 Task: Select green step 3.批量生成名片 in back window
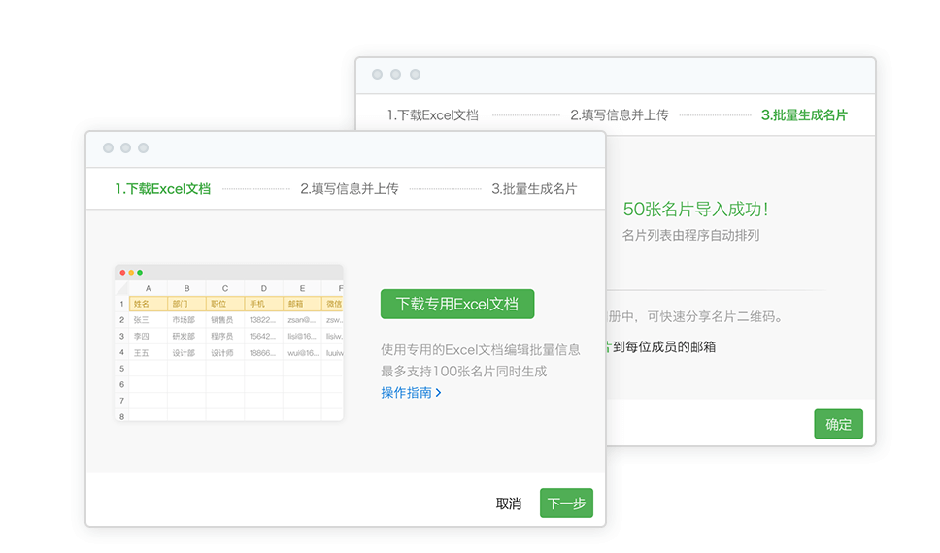(x=804, y=115)
